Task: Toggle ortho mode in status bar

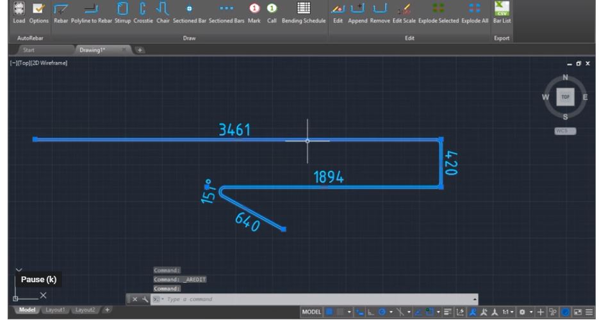Action: click(370, 312)
